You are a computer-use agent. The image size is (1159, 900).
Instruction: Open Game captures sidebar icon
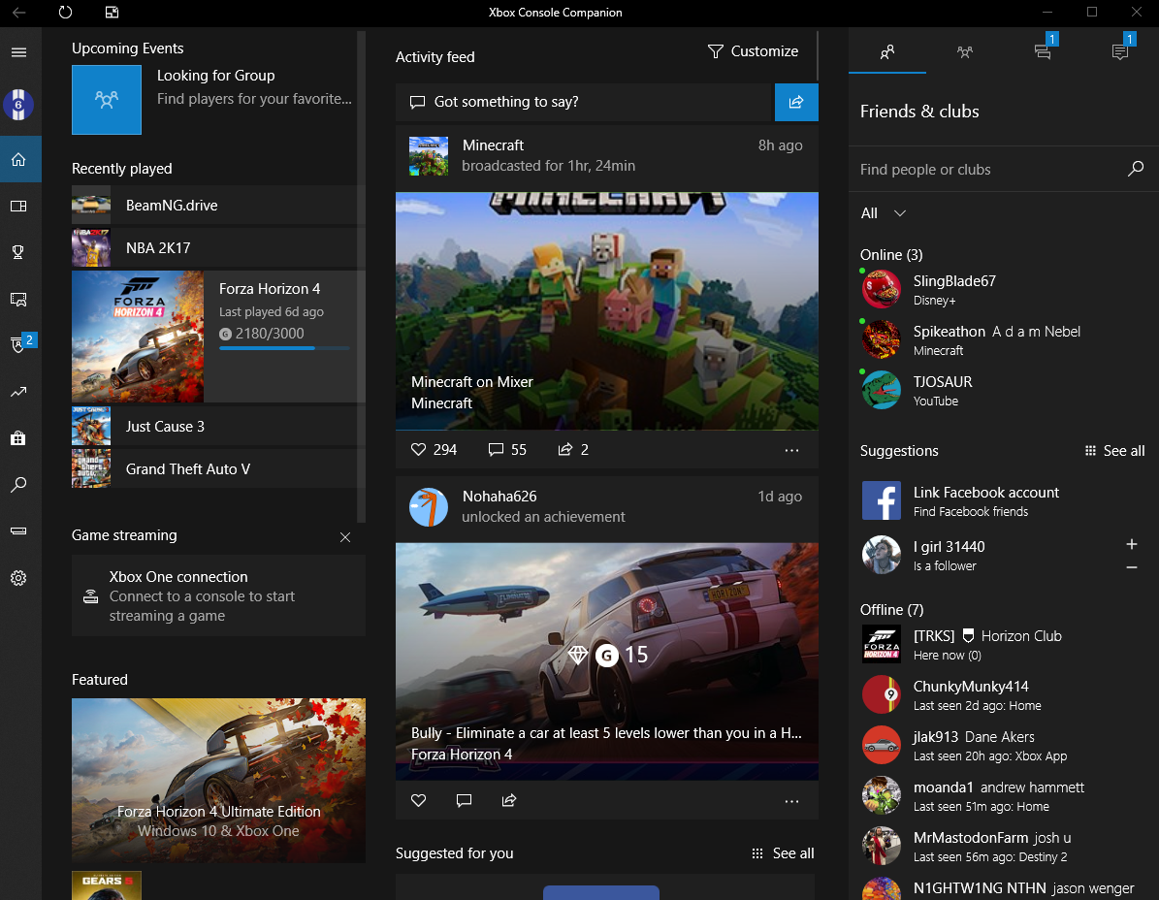(19, 300)
